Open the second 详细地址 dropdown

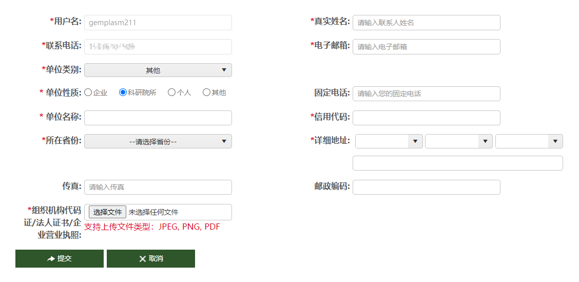[458, 141]
